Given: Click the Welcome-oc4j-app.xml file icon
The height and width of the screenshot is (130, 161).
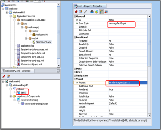Looking at the screenshot, I should click(x=19, y=64).
